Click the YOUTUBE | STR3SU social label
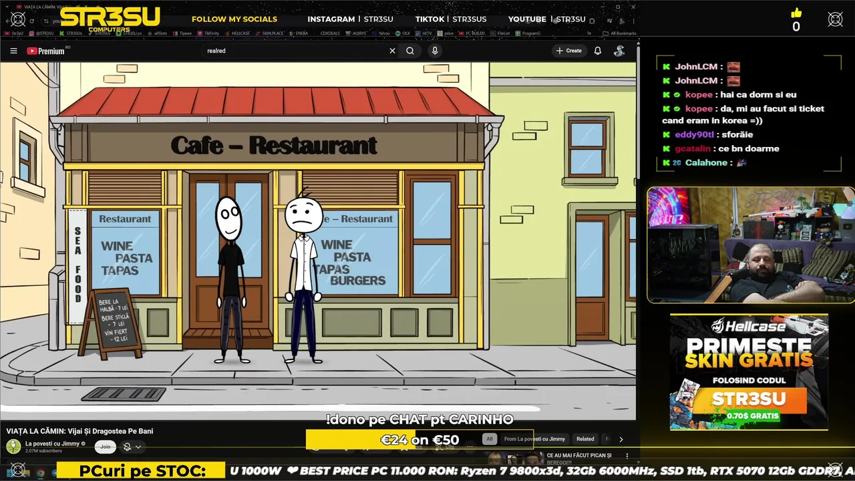The height and width of the screenshot is (481, 855). click(546, 19)
